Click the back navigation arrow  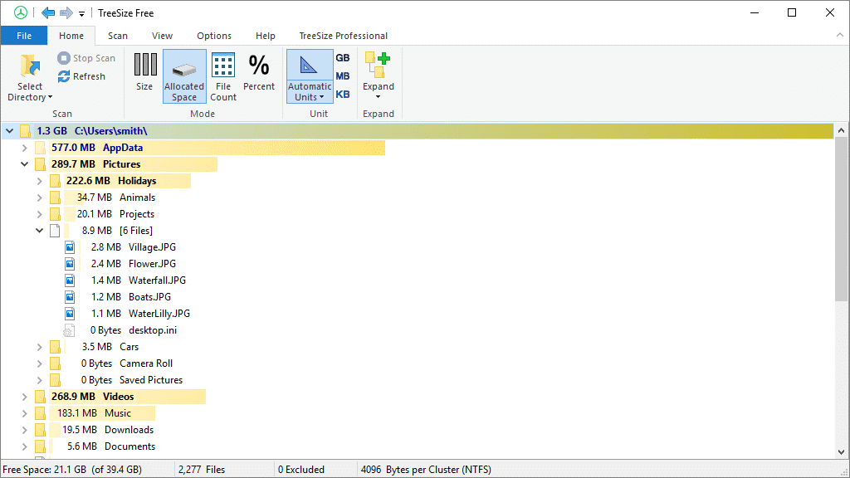(x=48, y=12)
